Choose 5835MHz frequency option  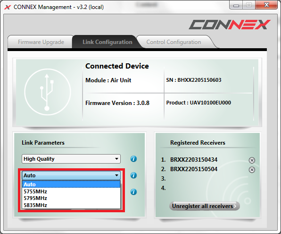point(71,205)
